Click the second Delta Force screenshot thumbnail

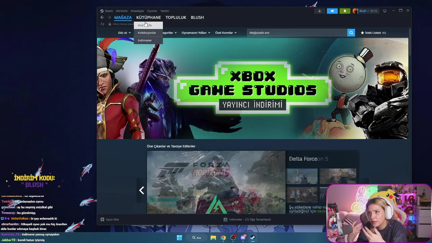pyautogui.click(x=337, y=176)
